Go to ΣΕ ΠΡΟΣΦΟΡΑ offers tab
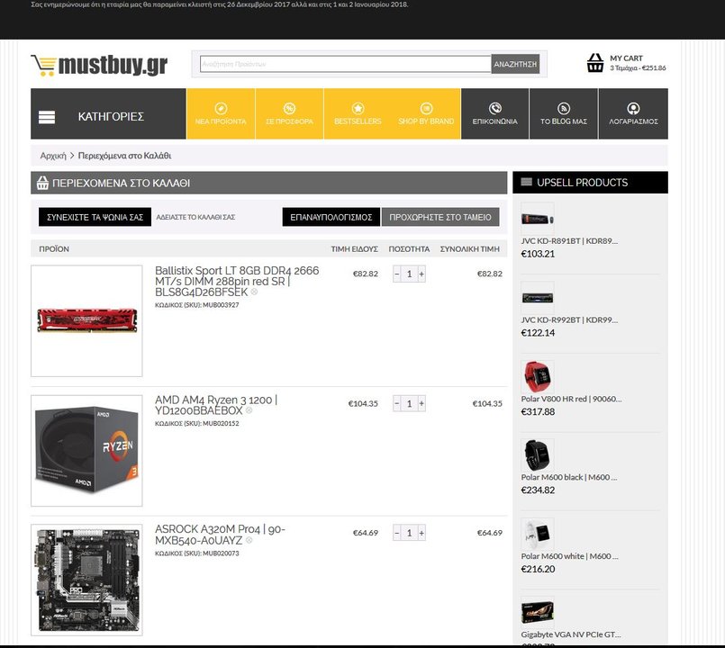725x648 pixels. pos(289,113)
